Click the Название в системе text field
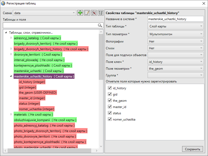Viewport: 208px width, 156px height. [175, 19]
